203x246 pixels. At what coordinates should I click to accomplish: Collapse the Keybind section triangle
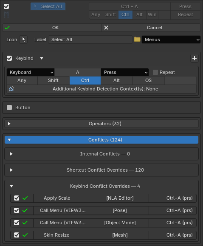coord(42,58)
